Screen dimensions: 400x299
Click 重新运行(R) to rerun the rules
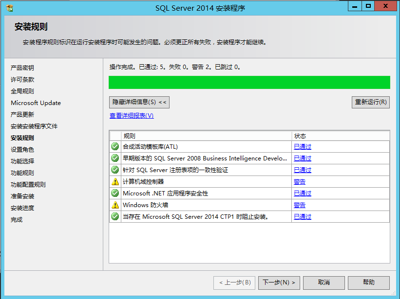point(371,102)
